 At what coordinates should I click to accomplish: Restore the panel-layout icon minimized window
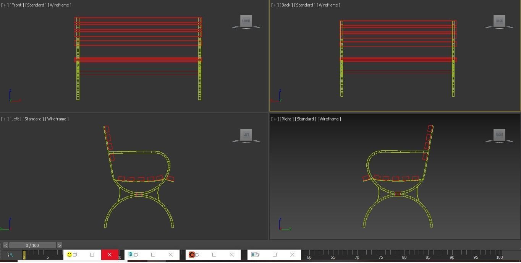(257, 255)
